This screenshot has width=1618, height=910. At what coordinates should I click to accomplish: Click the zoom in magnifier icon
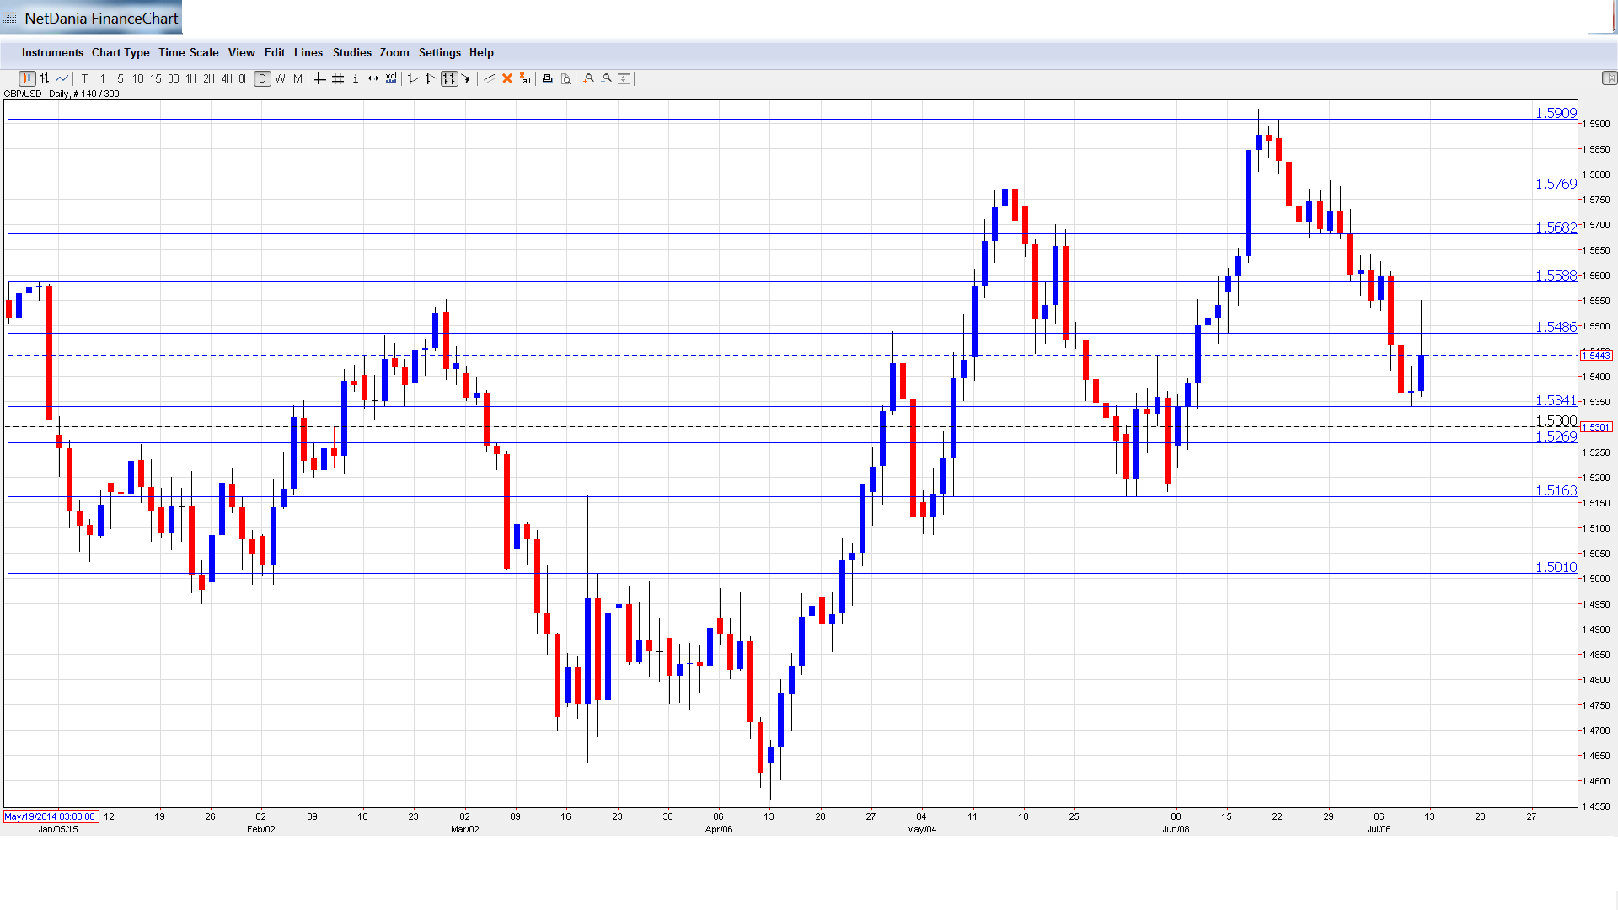click(589, 78)
